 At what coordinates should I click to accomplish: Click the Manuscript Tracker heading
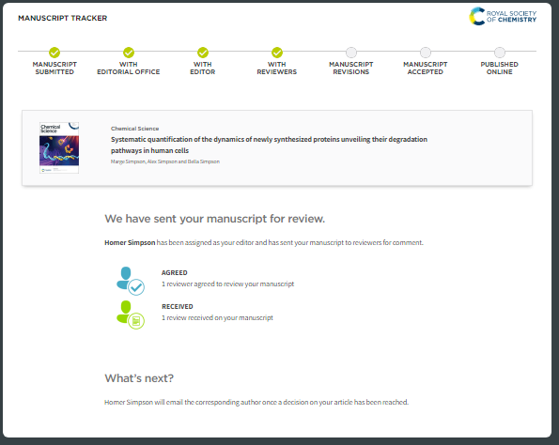[x=62, y=18]
